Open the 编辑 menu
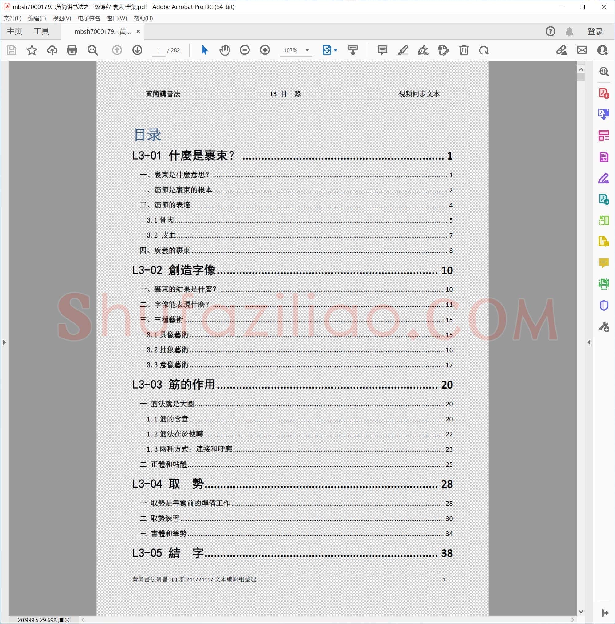The height and width of the screenshot is (624, 615). (x=37, y=18)
